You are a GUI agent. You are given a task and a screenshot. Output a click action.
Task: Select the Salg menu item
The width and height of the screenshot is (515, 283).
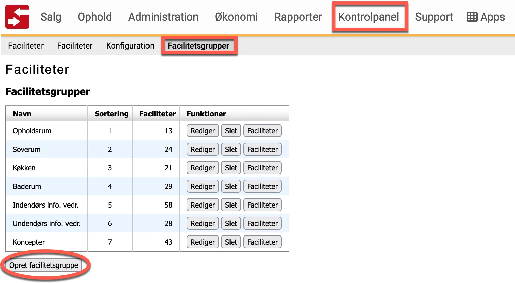pos(51,17)
